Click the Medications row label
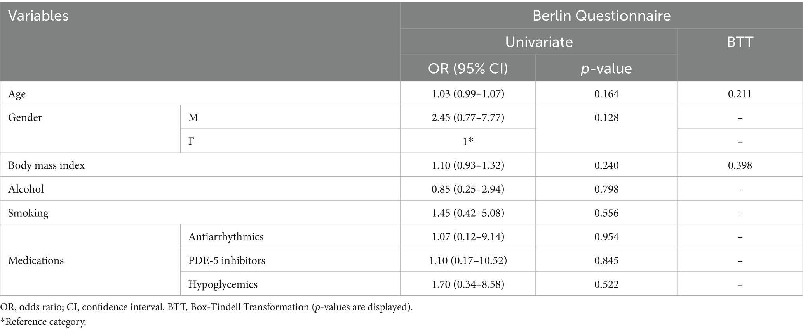803x331 pixels. 36,260
